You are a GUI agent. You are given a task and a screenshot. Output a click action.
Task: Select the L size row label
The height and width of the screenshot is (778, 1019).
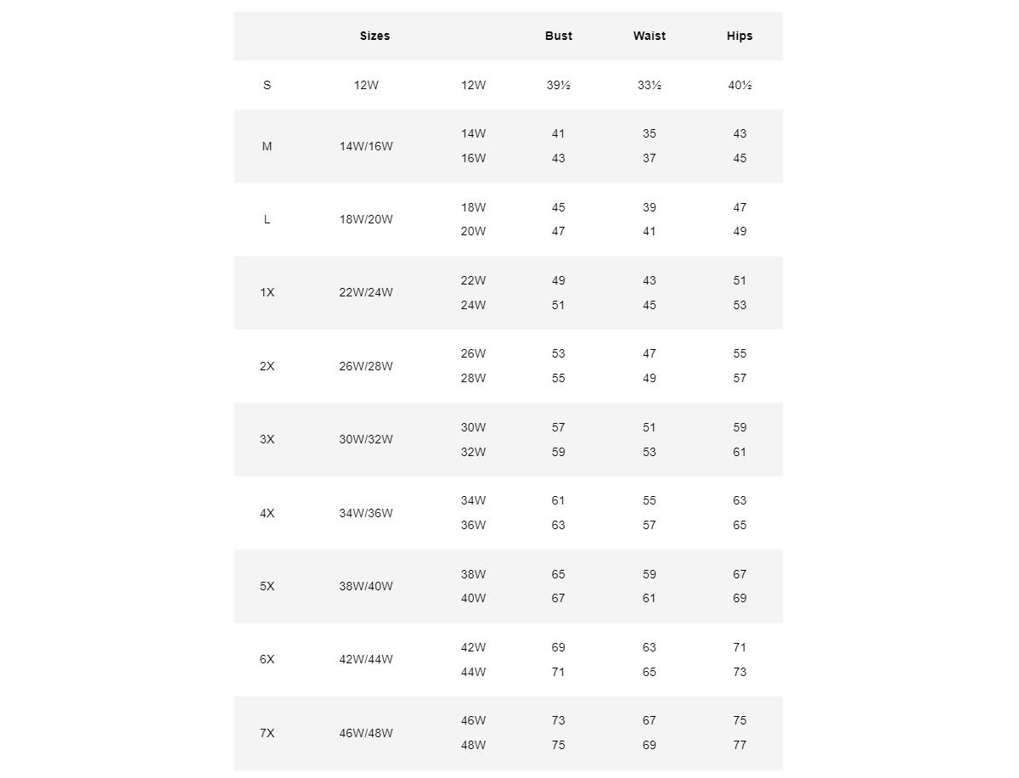(267, 219)
